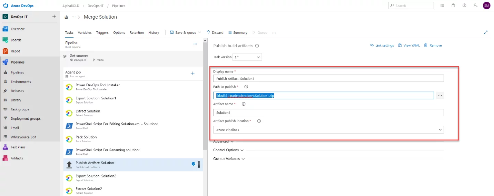The width and height of the screenshot is (494, 196).
Task: Switch to the Retention tab
Action: tap(137, 33)
